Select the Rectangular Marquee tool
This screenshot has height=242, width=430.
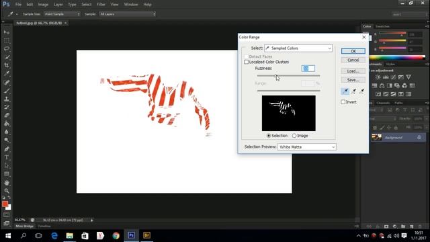tap(7, 40)
